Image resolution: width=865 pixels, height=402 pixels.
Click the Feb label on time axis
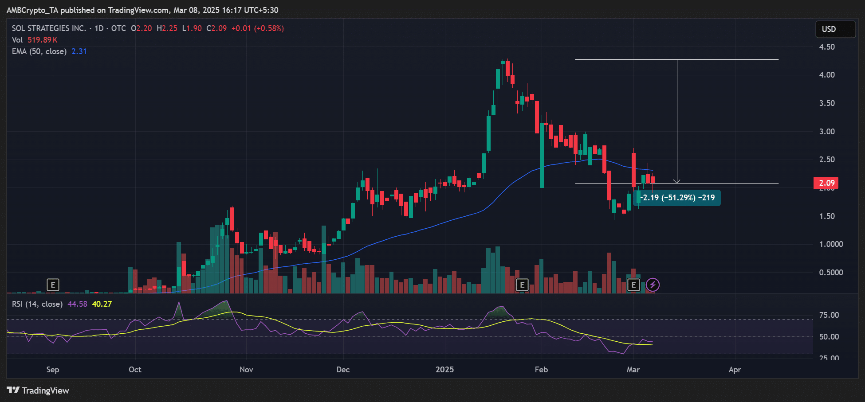pos(541,370)
